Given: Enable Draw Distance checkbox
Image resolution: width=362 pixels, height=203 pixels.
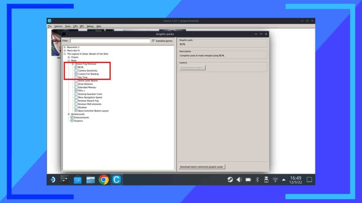Looking at the screenshot, I should tap(76, 84).
